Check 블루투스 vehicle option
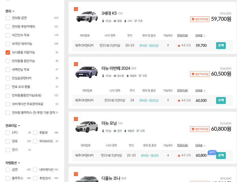This screenshot has width=237, height=182. pos(8,178)
